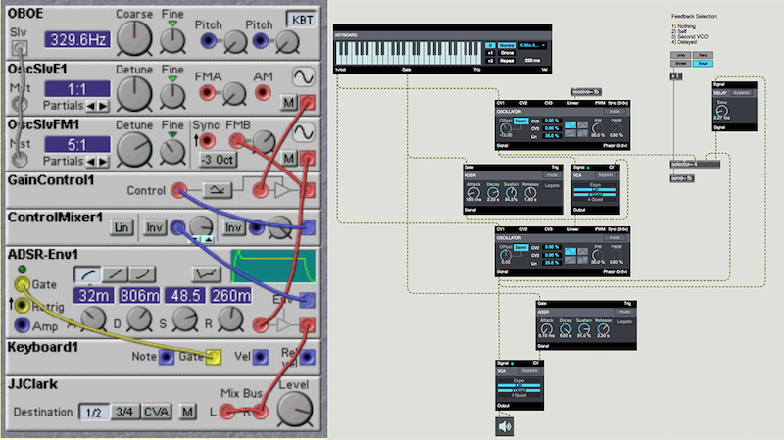Viewport: 784px width, 440px height.
Task: Click the OscSlvE1 AM input jack
Action: click(x=263, y=93)
